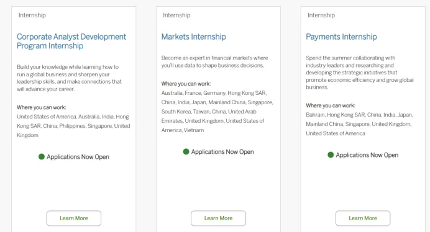430x232 pixels.
Task: Click Internship label above Payments Internship title
Action: click(x=321, y=16)
